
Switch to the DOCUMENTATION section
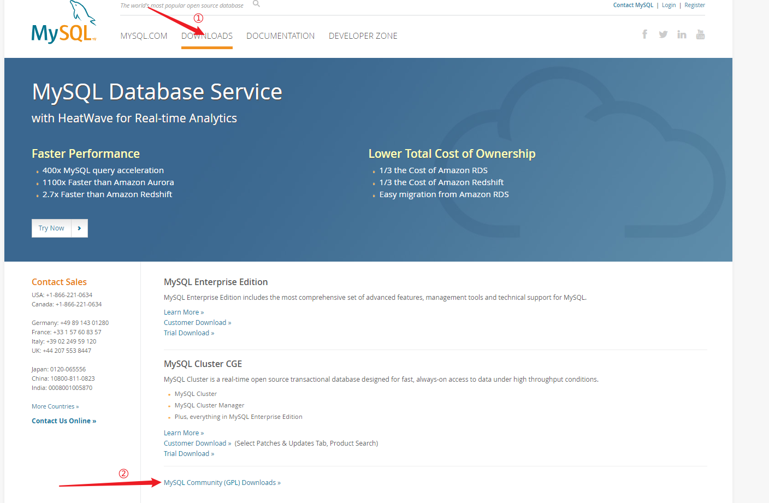pos(280,35)
